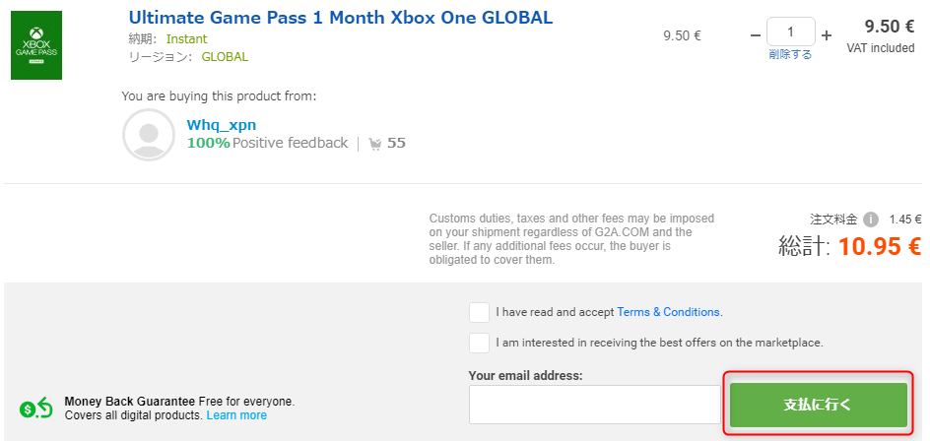Click the info icon next to 注文料金
930x441 pixels.
[x=871, y=220]
